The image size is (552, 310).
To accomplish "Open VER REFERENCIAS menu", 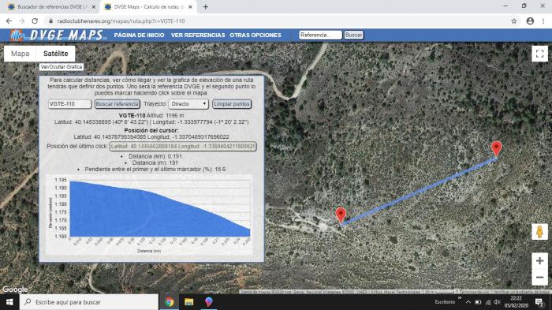I will pos(198,35).
